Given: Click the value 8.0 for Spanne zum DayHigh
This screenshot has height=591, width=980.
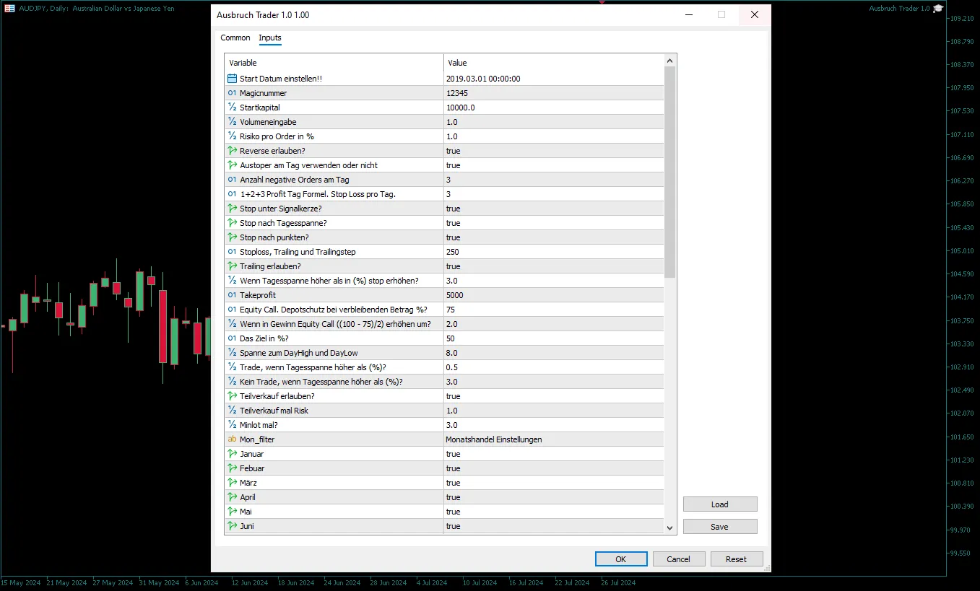Looking at the screenshot, I should coord(452,353).
